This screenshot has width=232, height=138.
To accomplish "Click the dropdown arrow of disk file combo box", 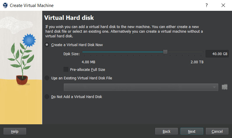I will (x=215, y=87).
